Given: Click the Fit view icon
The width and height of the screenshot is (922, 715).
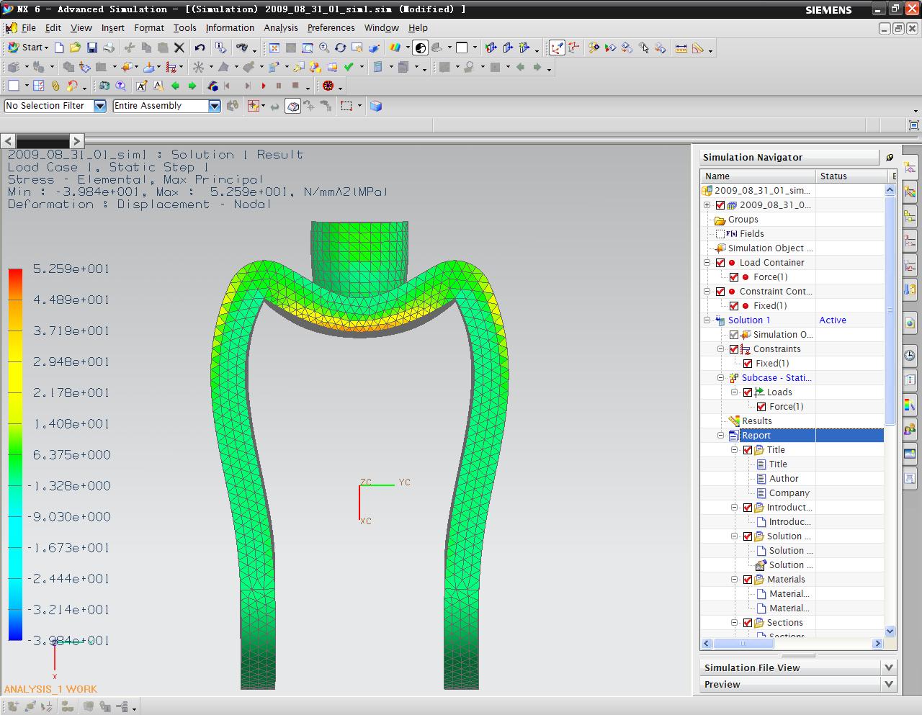Looking at the screenshot, I should pos(274,48).
